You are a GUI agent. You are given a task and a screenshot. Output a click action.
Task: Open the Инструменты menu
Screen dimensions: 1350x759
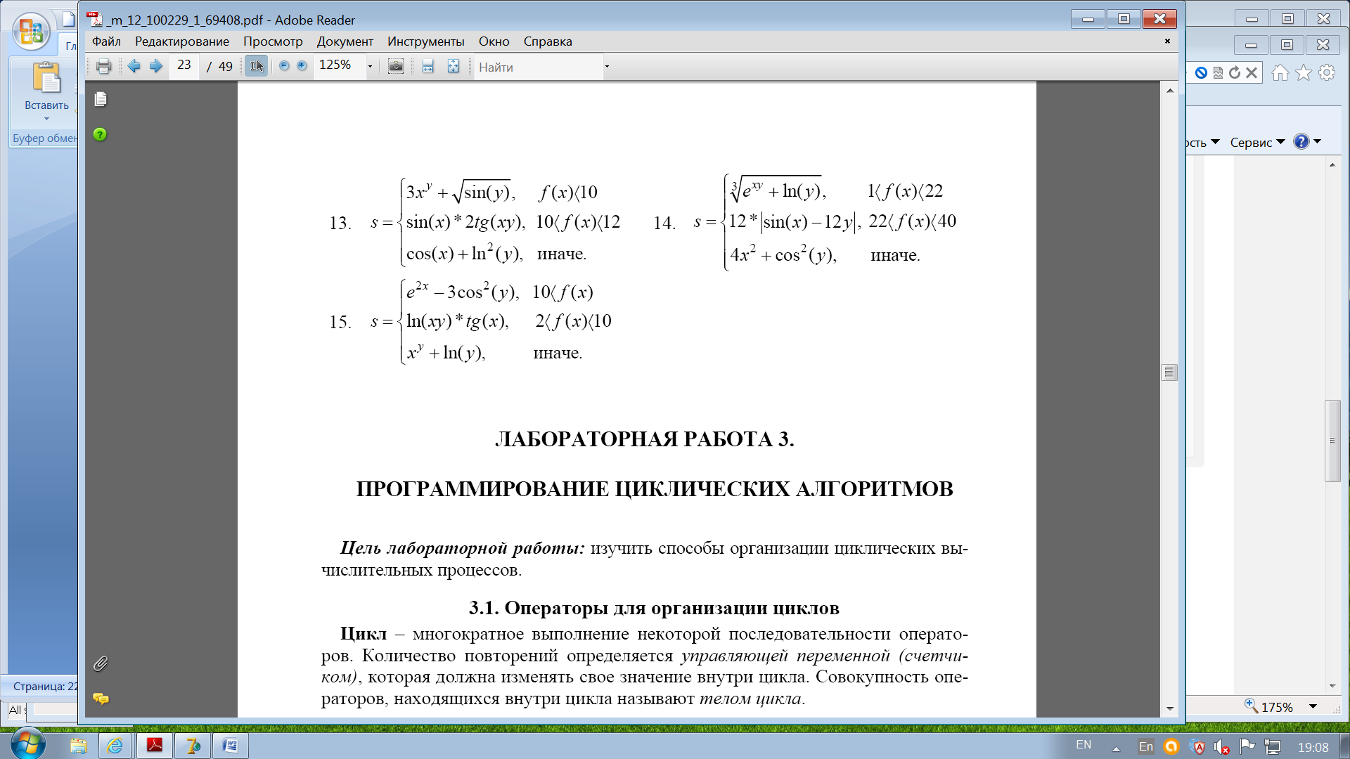(425, 41)
